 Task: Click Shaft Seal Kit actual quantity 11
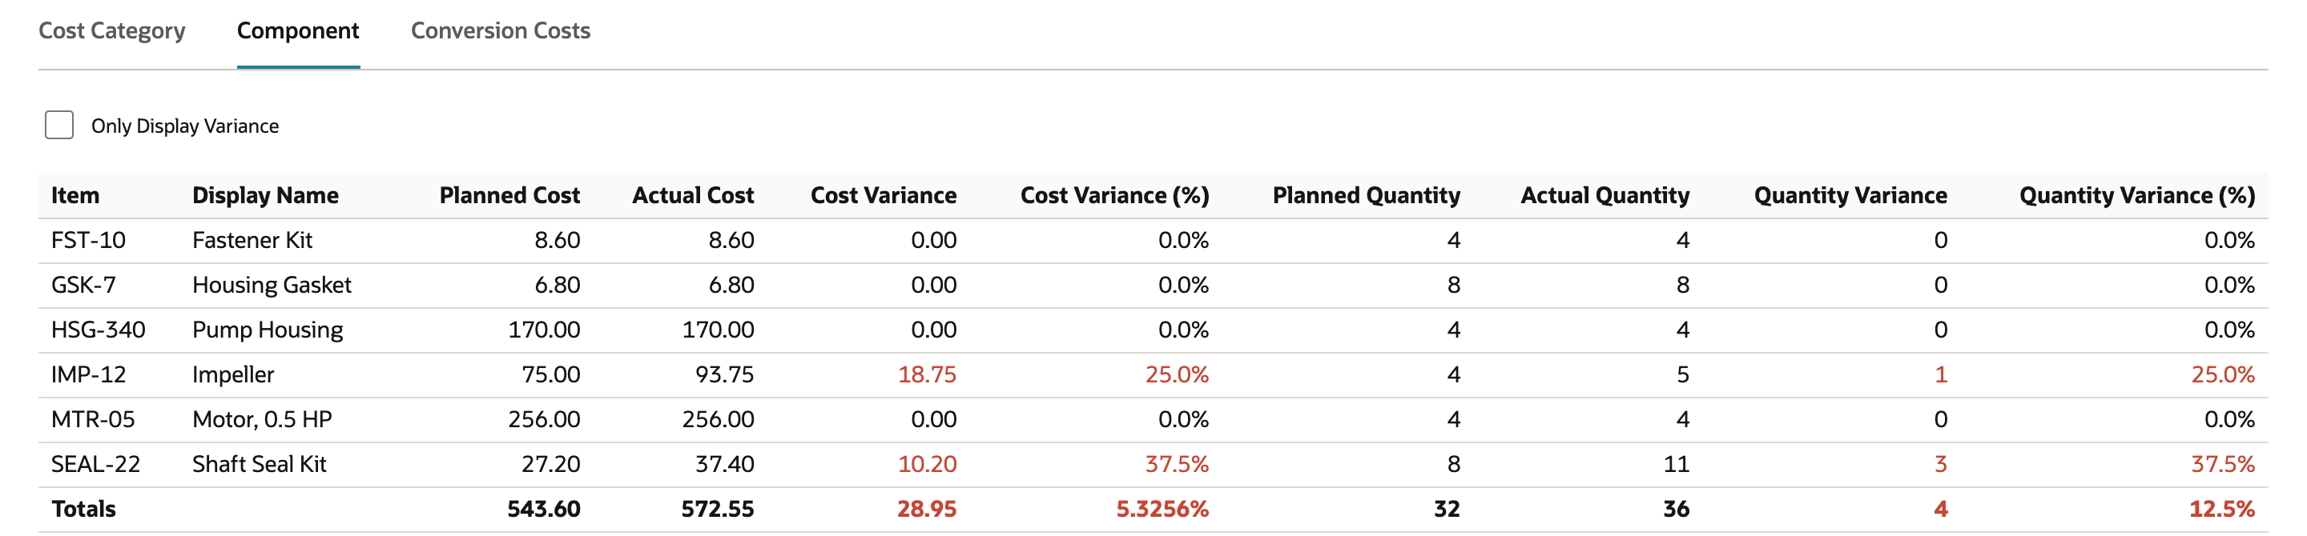(1677, 463)
